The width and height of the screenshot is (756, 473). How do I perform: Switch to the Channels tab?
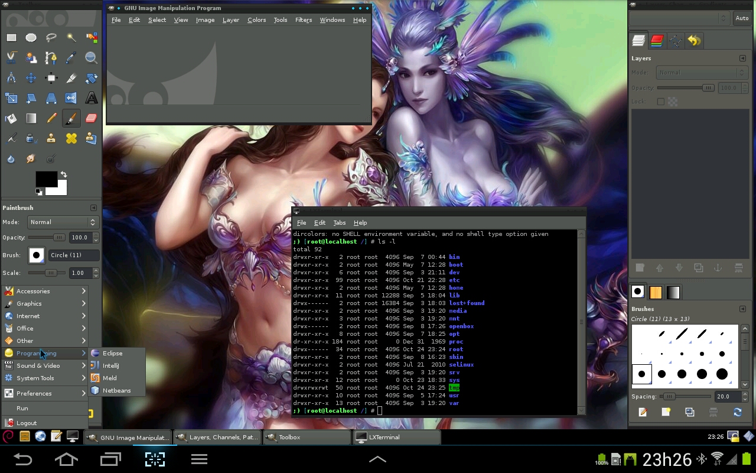coord(657,40)
